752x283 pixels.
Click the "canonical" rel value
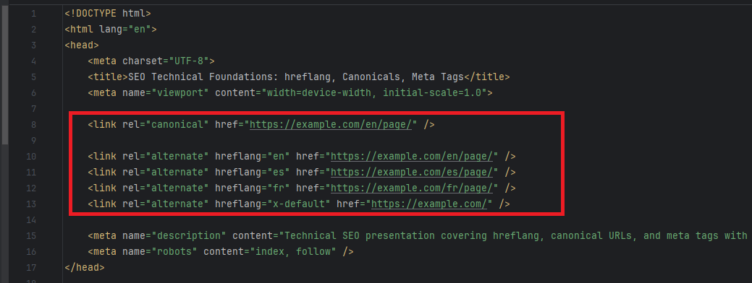177,125
